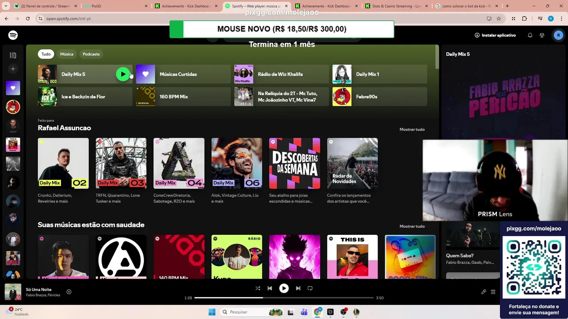The width and height of the screenshot is (568, 319).
Task: Open Windows Start menu
Action: point(212,312)
